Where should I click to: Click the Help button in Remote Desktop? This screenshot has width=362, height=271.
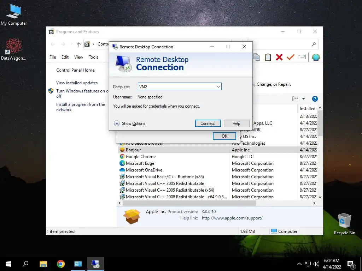(x=237, y=123)
